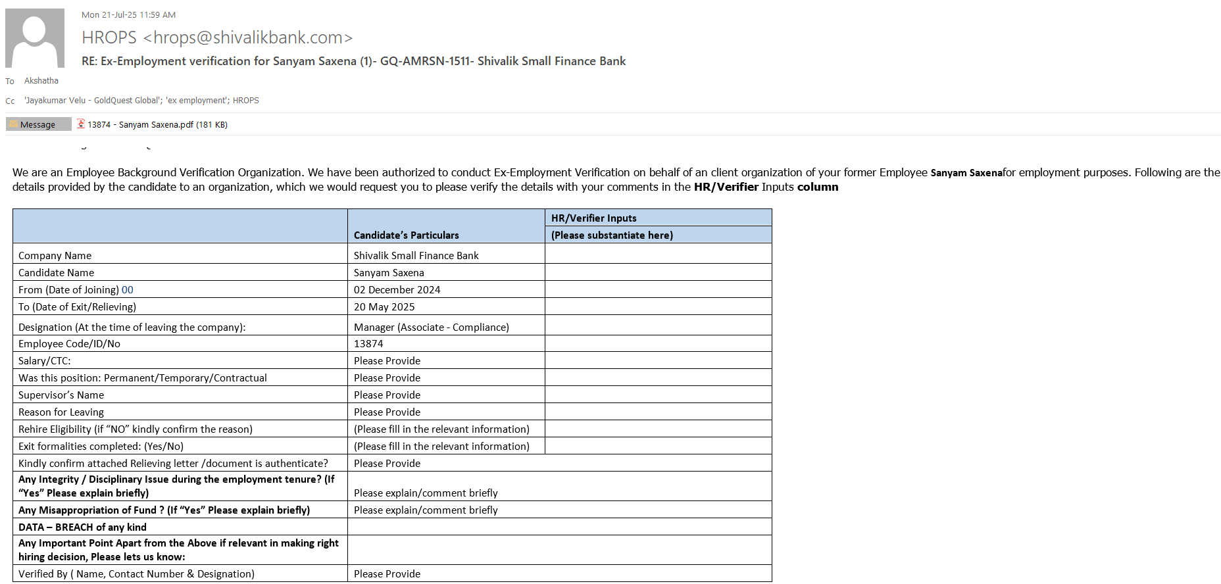Image resolution: width=1221 pixels, height=584 pixels.
Task: Click the email subject line starting 'RE: Ex-Employment verification'
Action: [x=353, y=61]
